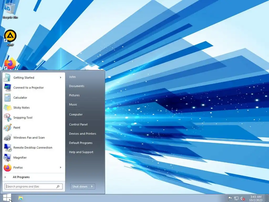Launch Snipping Tool via its label
Image resolution: width=269 pixels, height=202 pixels.
(x=23, y=118)
